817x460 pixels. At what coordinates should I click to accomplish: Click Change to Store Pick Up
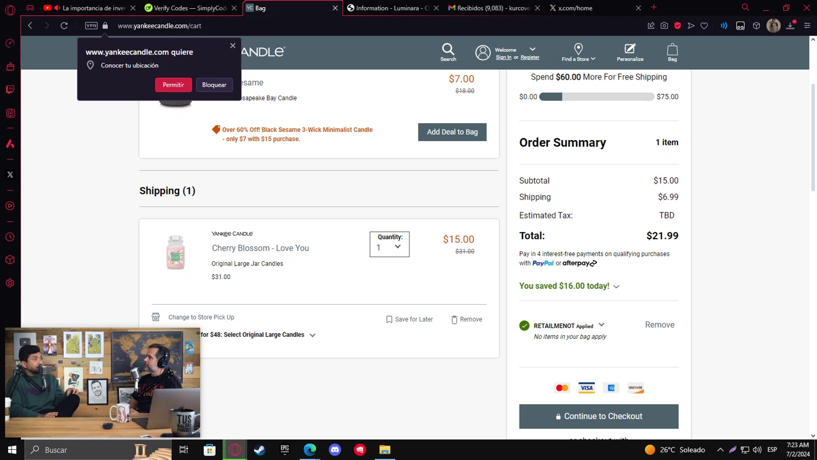coord(201,317)
